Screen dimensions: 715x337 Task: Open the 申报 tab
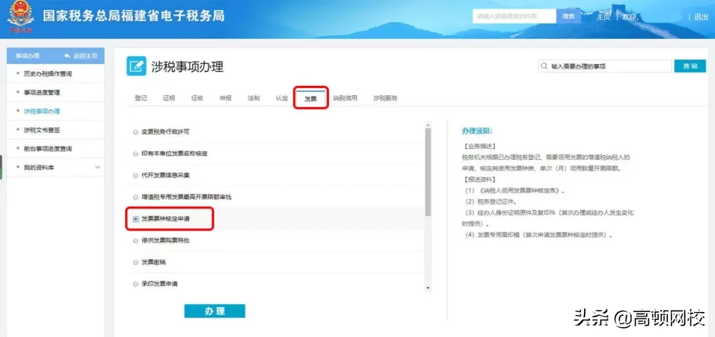point(226,98)
